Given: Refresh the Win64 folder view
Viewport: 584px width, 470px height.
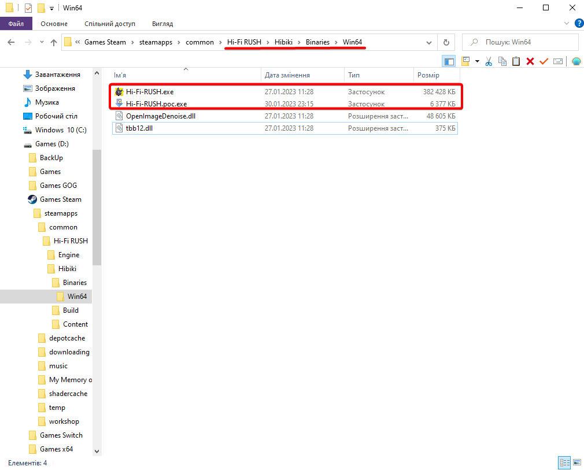Looking at the screenshot, I should pos(446,42).
